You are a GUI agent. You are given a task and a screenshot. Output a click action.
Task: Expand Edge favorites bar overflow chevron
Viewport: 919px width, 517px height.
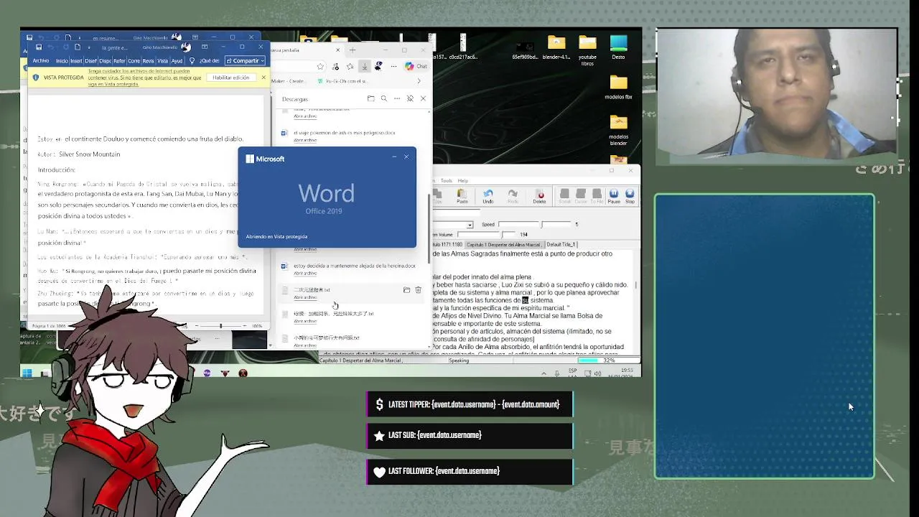point(419,81)
